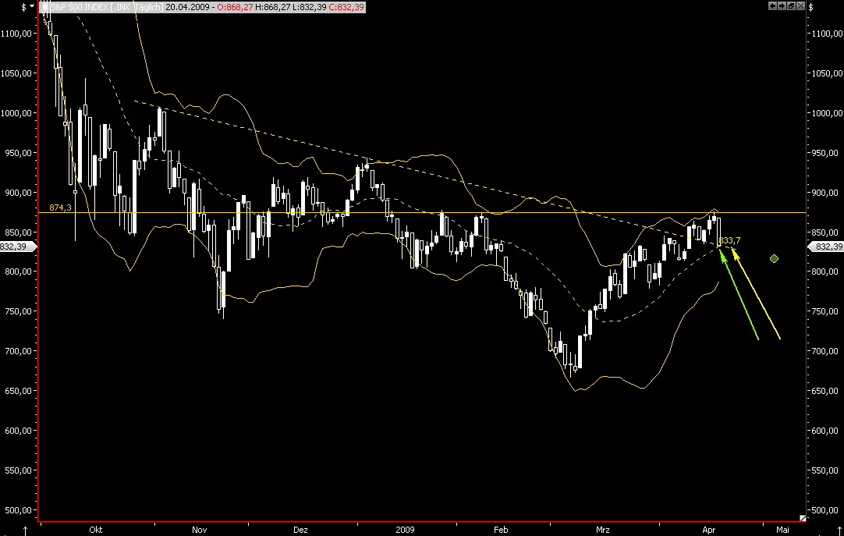The image size is (844, 536).
Task: Click the chart resize grip icon
Action: pyautogui.click(x=803, y=518)
